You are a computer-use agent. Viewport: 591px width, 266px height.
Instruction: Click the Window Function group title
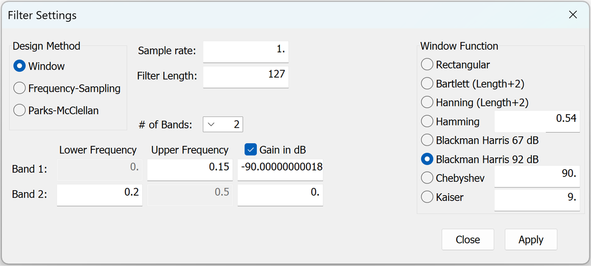(459, 46)
